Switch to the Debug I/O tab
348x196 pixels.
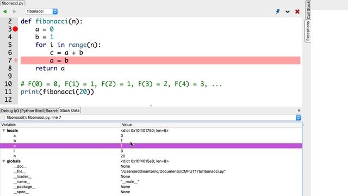(10, 111)
